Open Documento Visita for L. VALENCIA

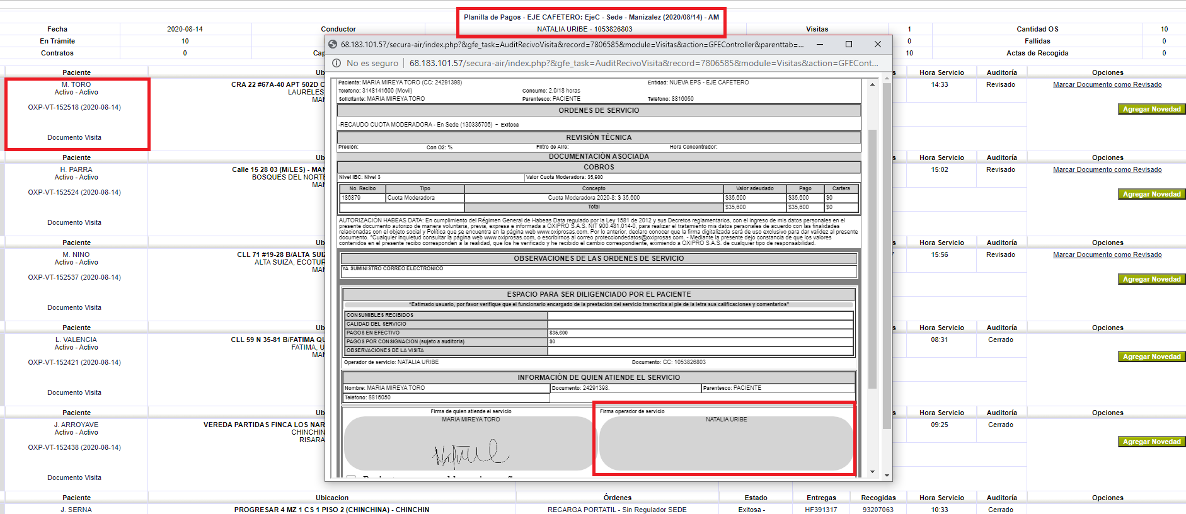pos(74,392)
